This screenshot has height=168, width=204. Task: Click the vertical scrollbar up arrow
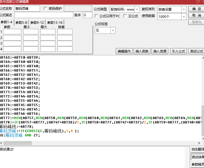203,58
